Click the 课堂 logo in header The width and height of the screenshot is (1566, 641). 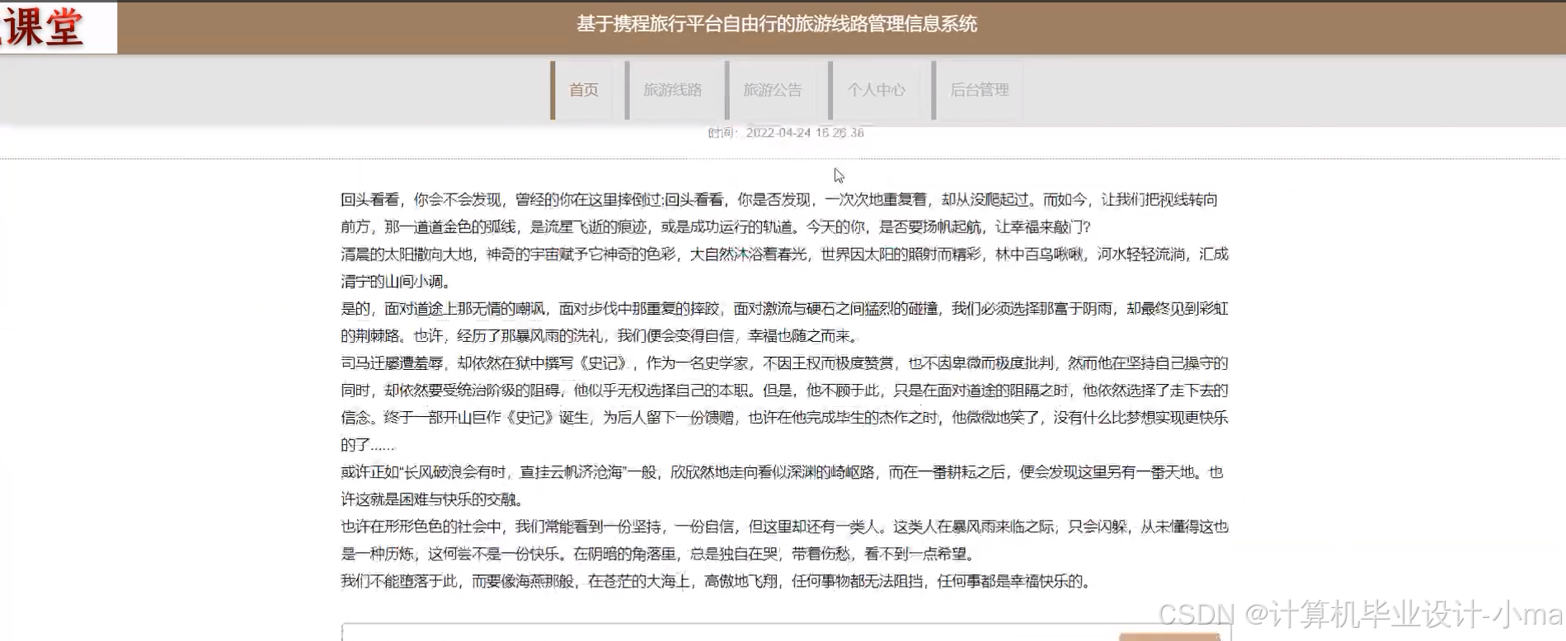click(x=58, y=27)
